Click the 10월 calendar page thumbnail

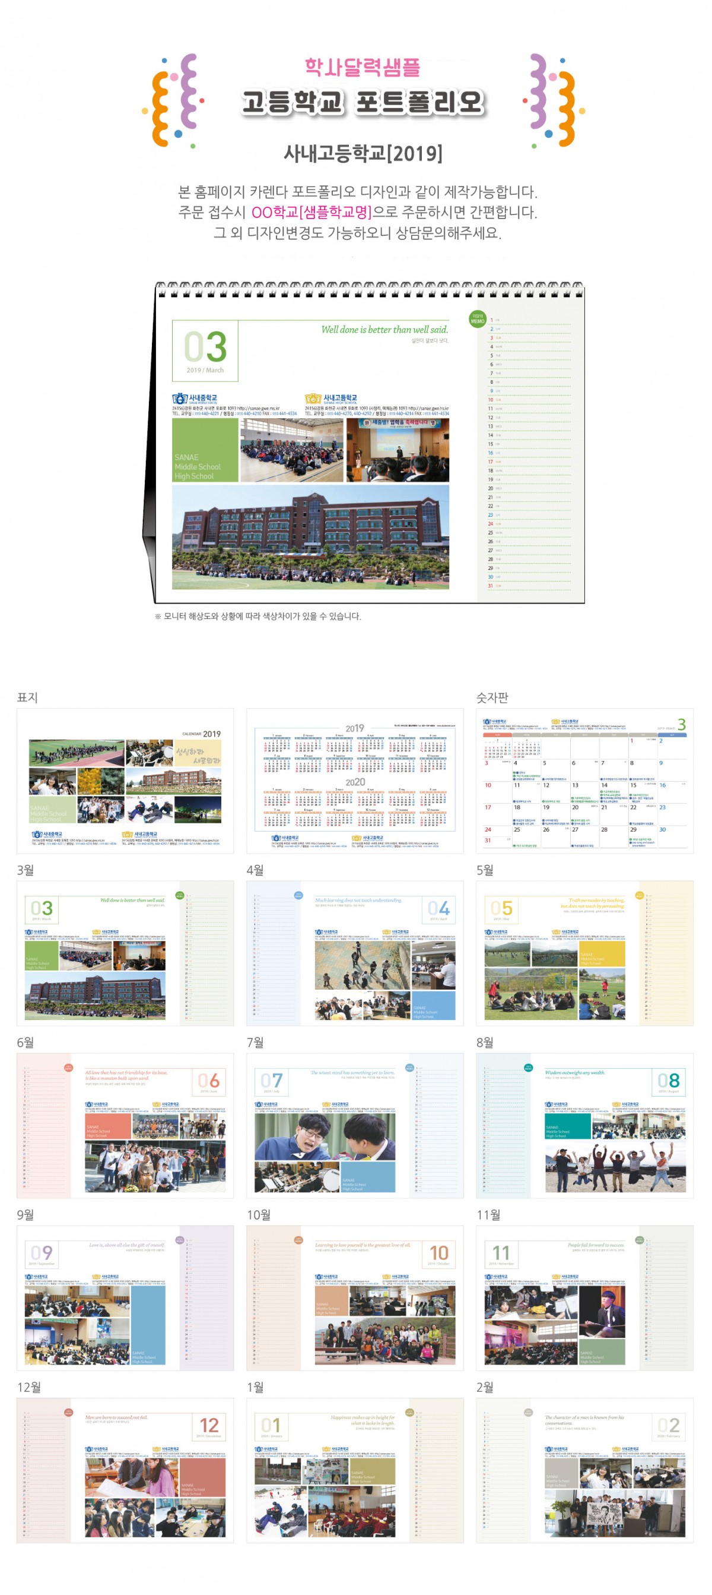tap(355, 1297)
